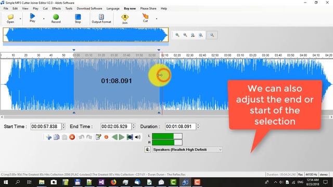
Task: Click the undo arrow icon
Action: [81, 137]
